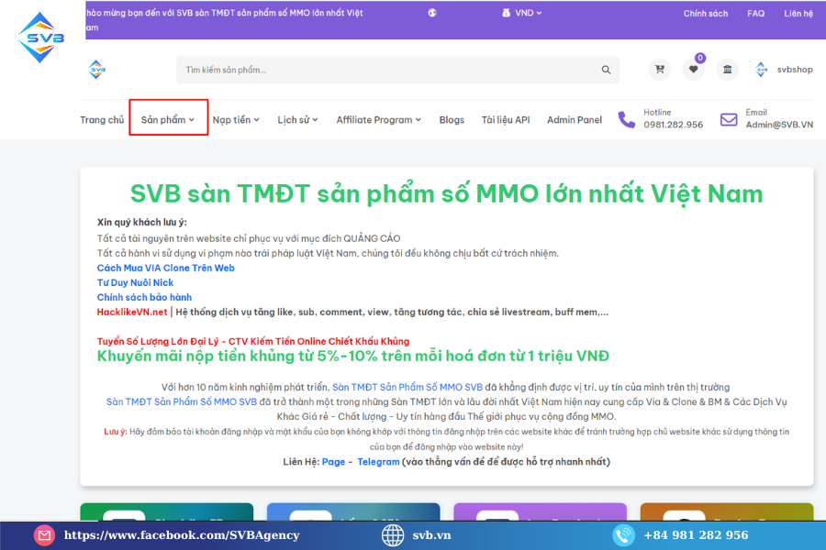
Task: Click the orange category card
Action: [727, 511]
